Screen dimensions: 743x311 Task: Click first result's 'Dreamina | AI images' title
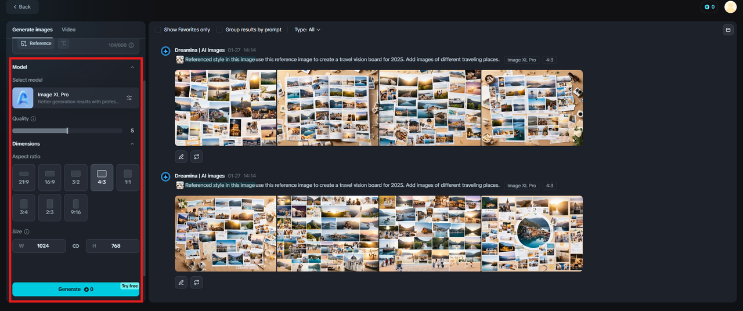(200, 50)
